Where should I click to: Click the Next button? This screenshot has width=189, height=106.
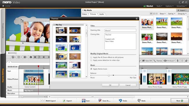click(x=180, y=101)
